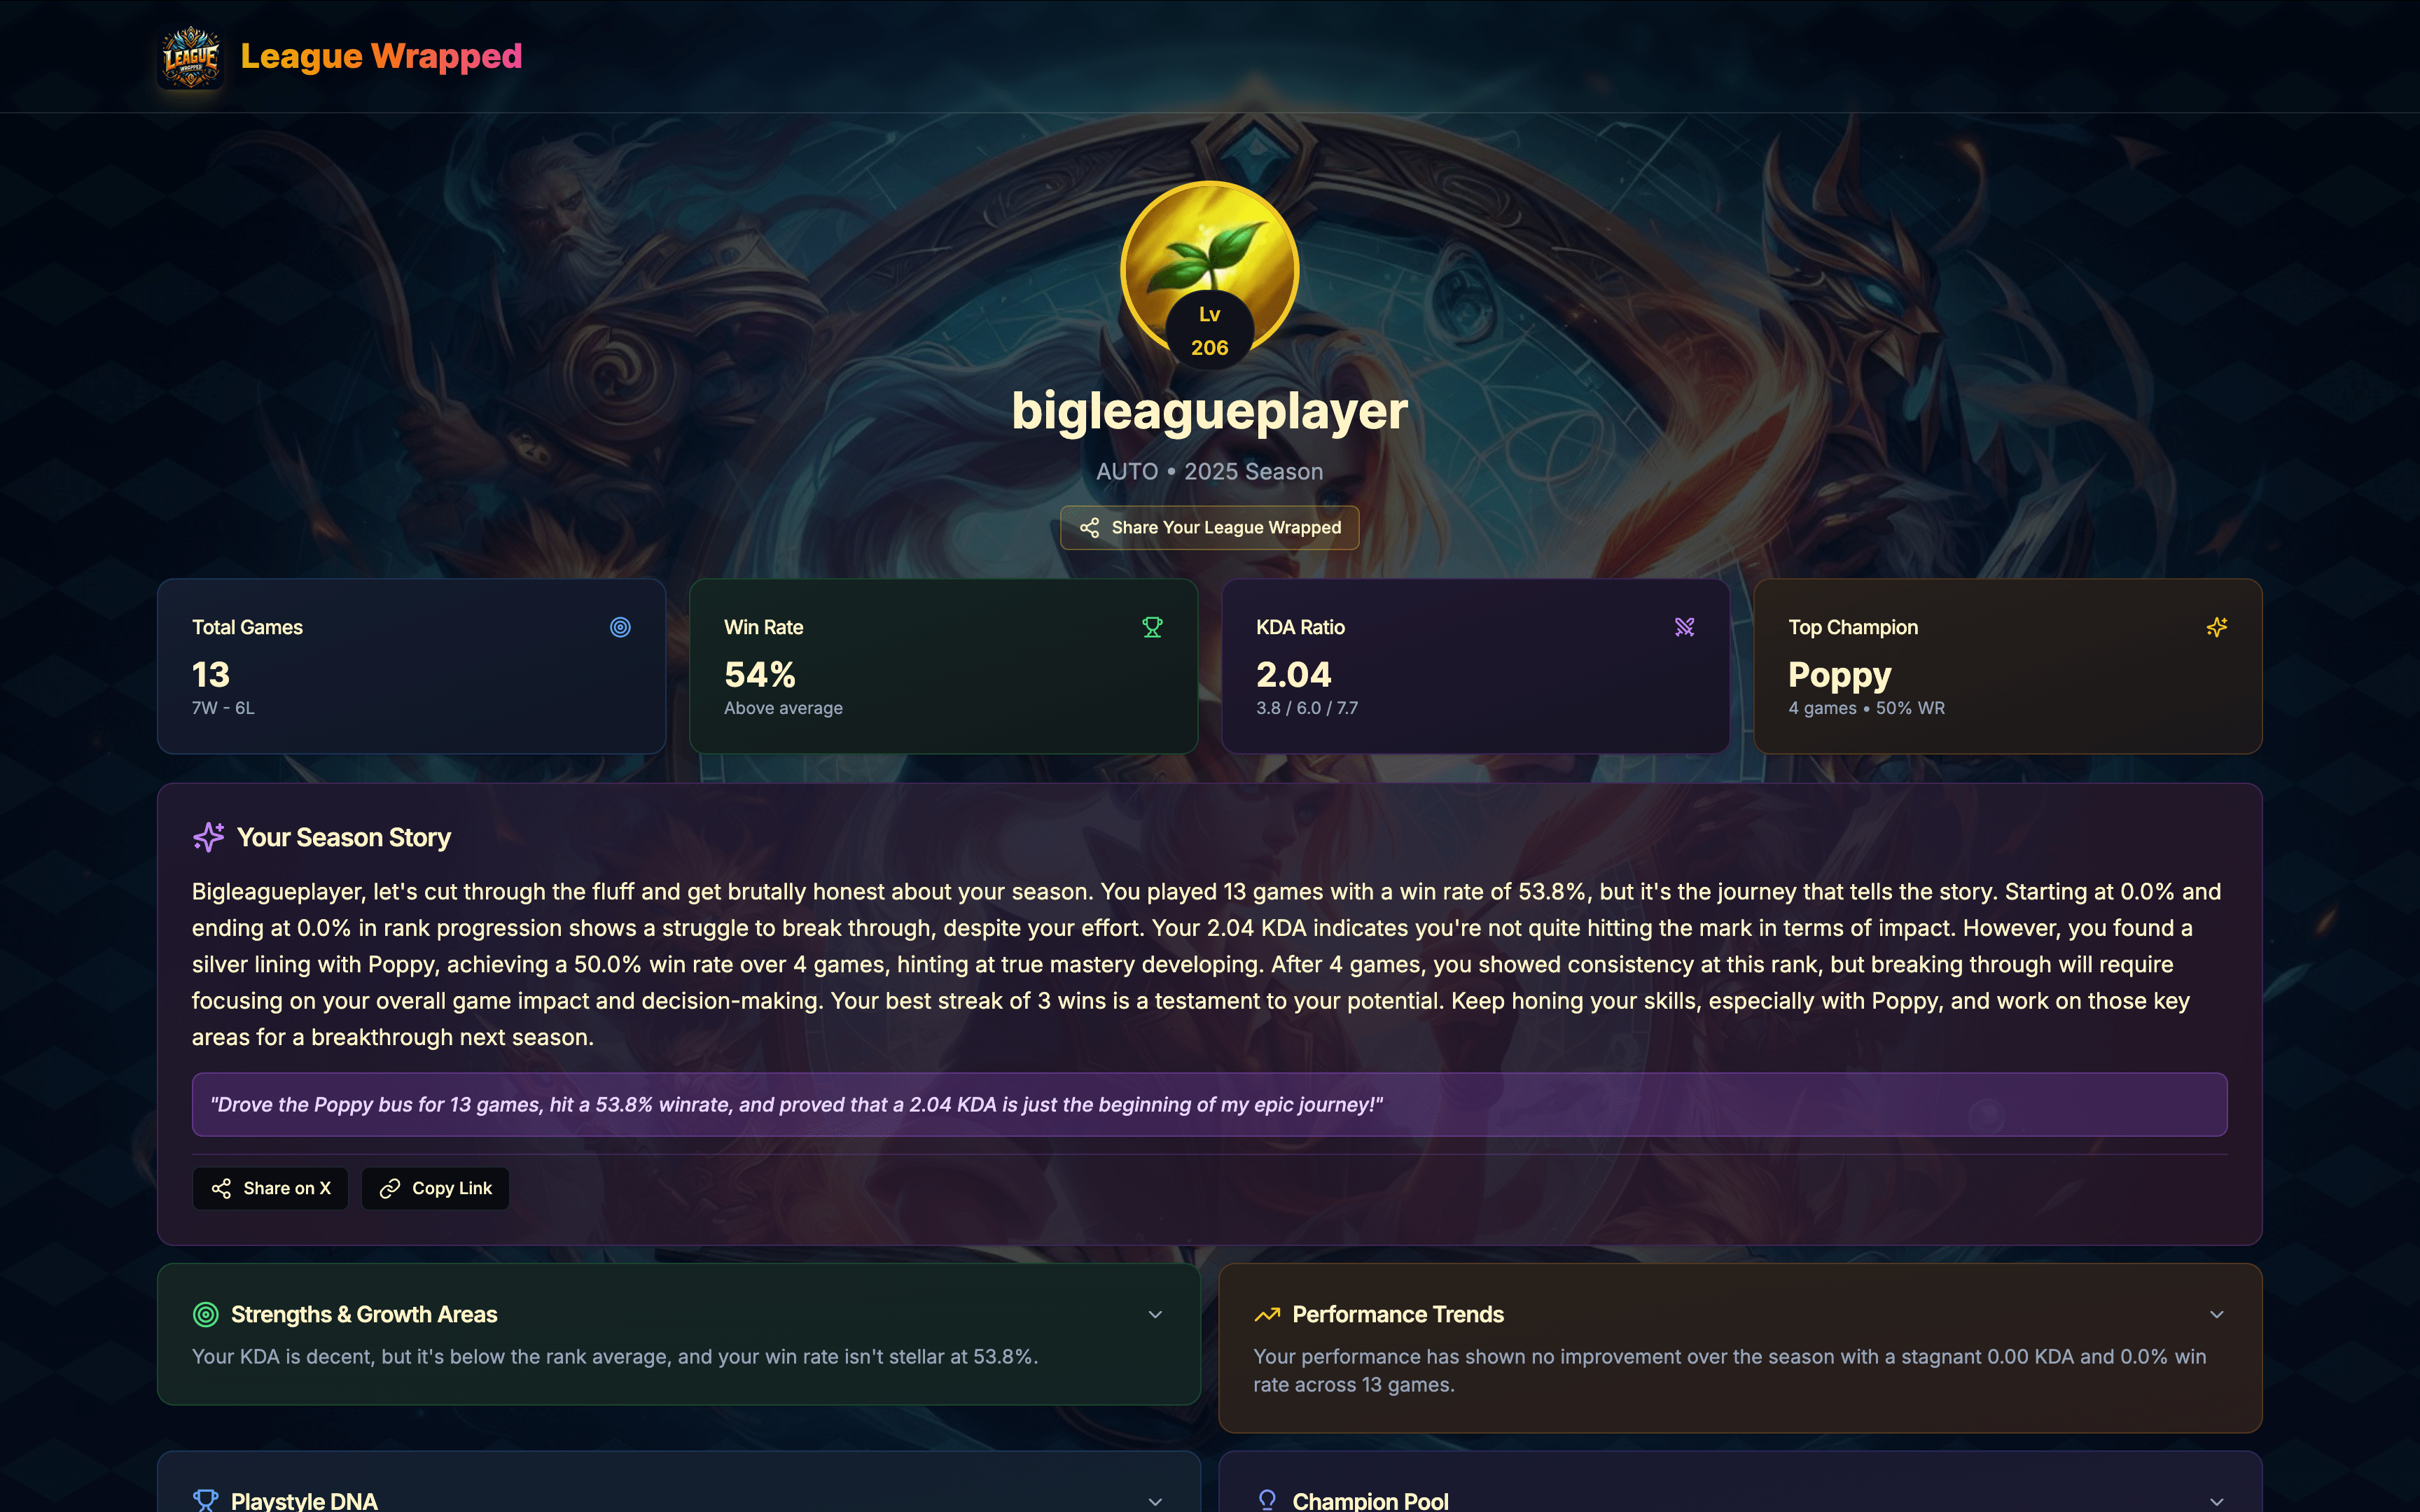Select the quoted Poppy bus summary box
The width and height of the screenshot is (2420, 1512).
1209,1104
